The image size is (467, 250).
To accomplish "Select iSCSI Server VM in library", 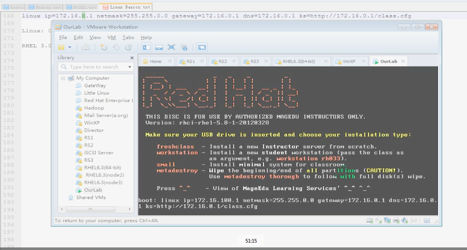I will 98,153.
